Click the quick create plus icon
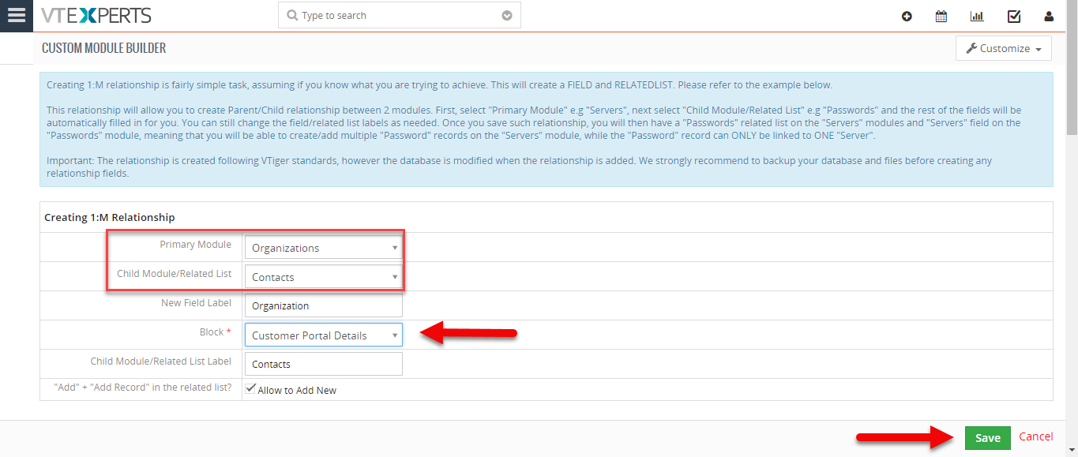 point(907,16)
